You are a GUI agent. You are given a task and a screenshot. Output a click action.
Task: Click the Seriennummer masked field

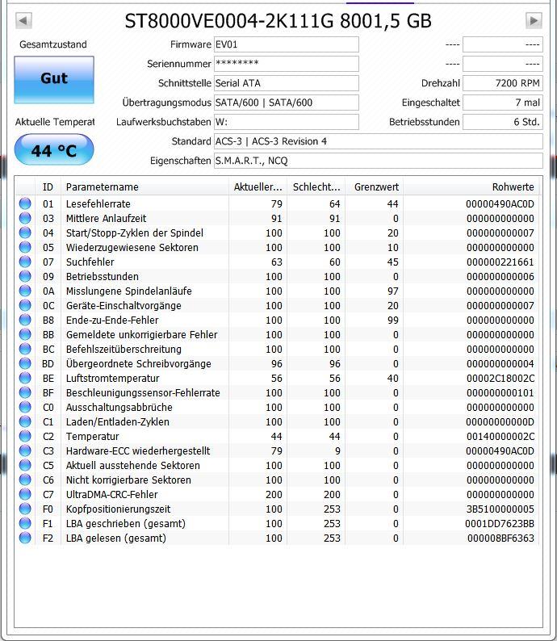click(x=287, y=64)
